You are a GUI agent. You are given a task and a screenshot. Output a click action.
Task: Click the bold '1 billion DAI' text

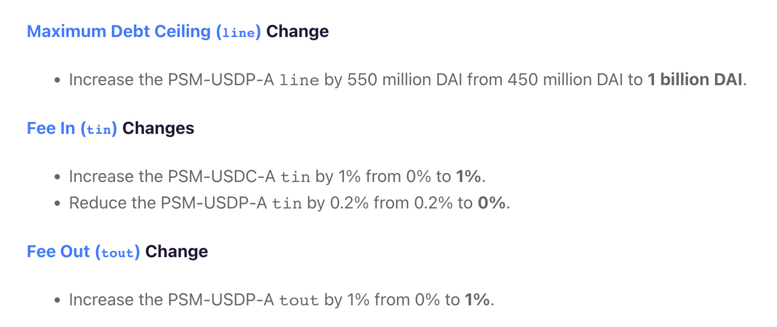coord(695,80)
